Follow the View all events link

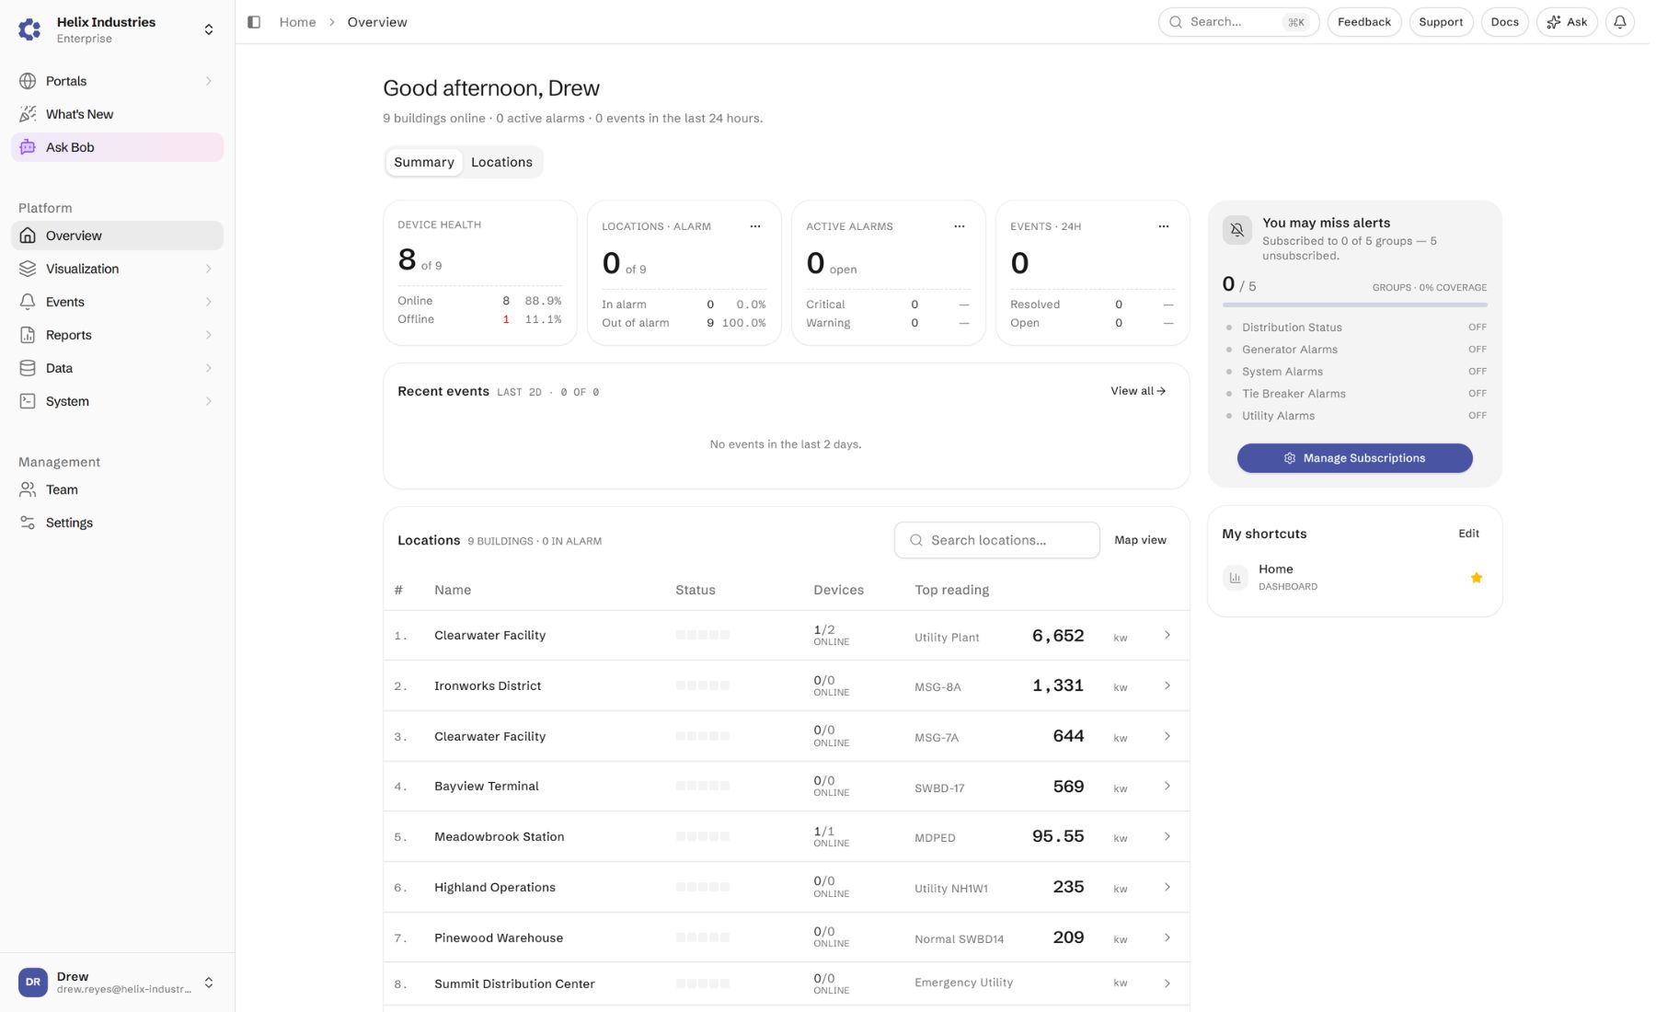[x=1138, y=391]
